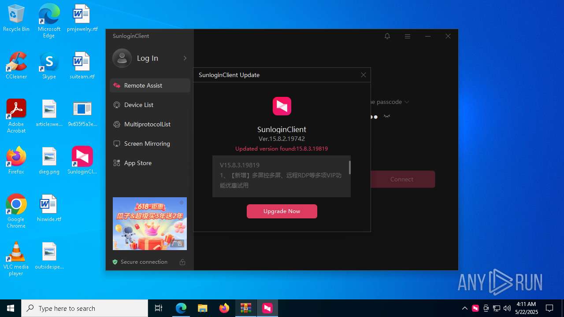This screenshot has width=564, height=317.
Task: Click the 618 promotional ad banner
Action: 150,224
